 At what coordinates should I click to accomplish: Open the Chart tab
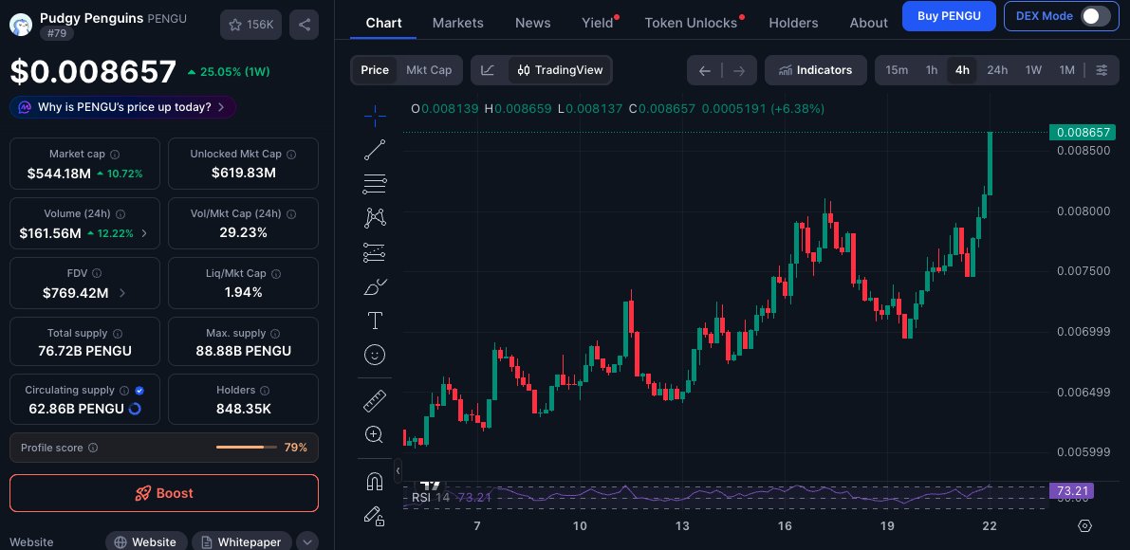tap(383, 23)
